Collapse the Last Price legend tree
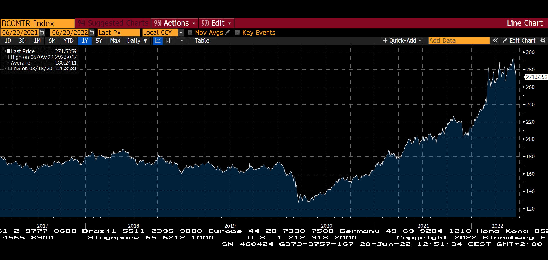548x260 pixels. tap(5, 51)
